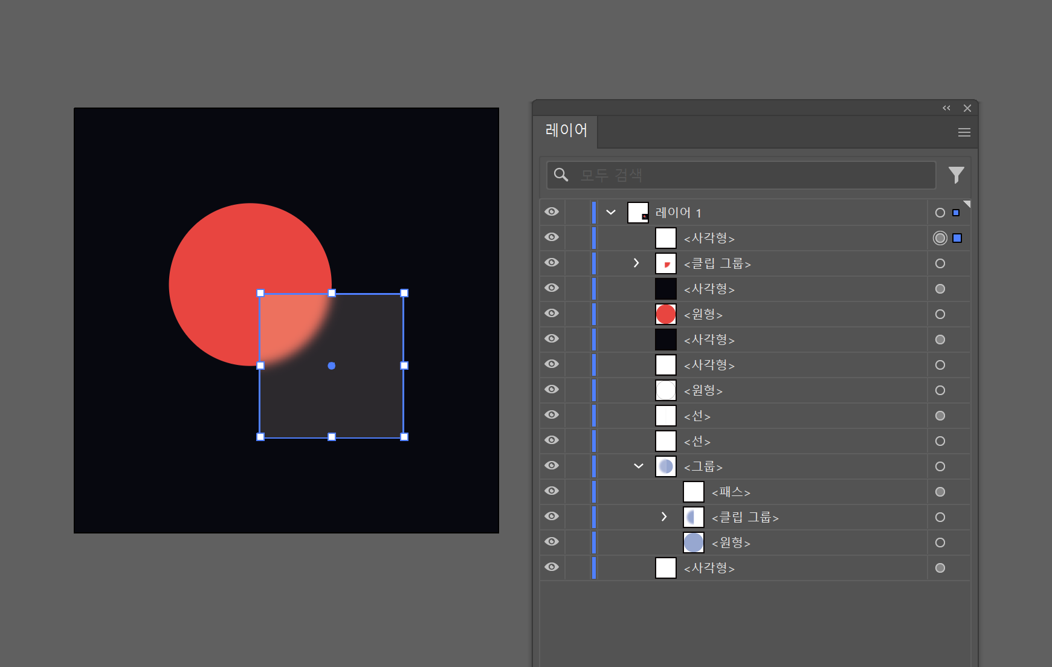The width and height of the screenshot is (1052, 667).
Task: Expand the red-thumbnail <클립 그룹> chevron
Action: (636, 263)
